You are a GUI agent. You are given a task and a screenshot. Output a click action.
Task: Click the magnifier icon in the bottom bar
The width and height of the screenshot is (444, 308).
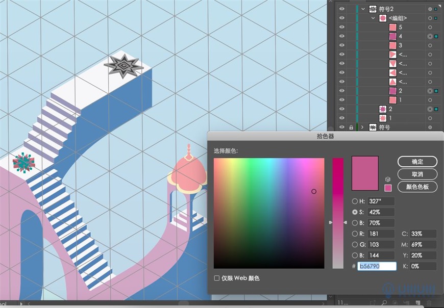coord(385,302)
